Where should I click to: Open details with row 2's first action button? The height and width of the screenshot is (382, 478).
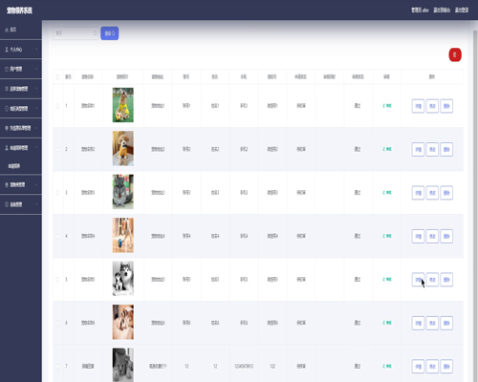click(x=418, y=149)
